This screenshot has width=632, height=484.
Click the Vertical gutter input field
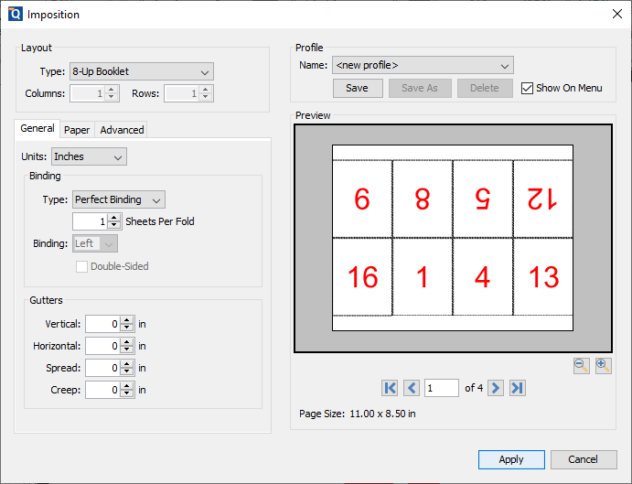102,324
